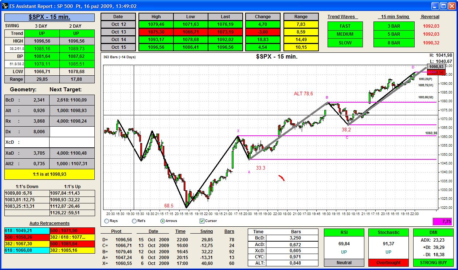Open the Auto Retracements section link
Image resolution: width=458 pixels, height=270 pixels.
point(49,223)
